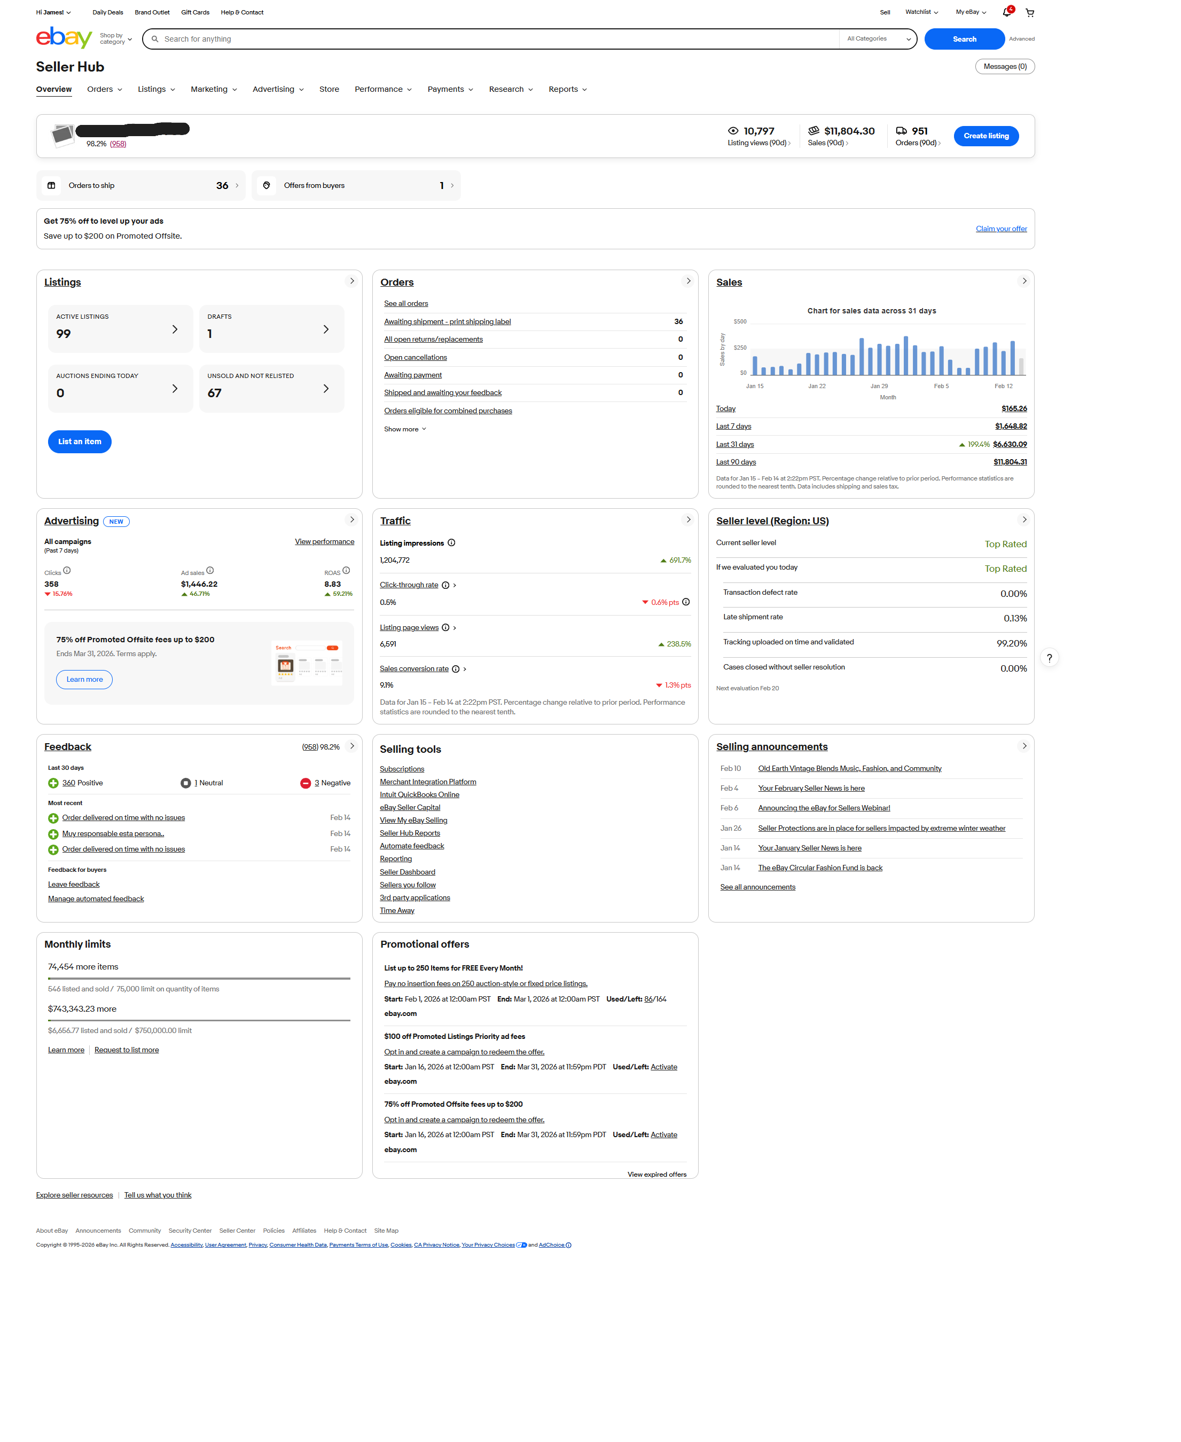Open the All Categories dropdown
This screenshot has height=1442, width=1181.
coord(878,39)
